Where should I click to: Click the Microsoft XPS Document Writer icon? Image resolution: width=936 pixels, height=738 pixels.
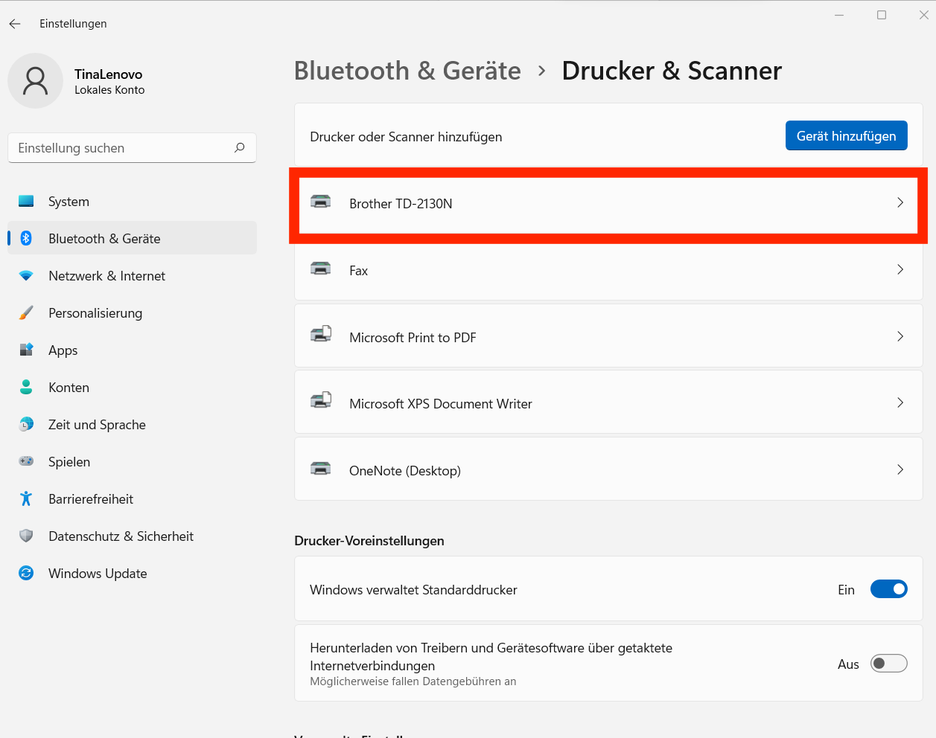[x=321, y=401]
